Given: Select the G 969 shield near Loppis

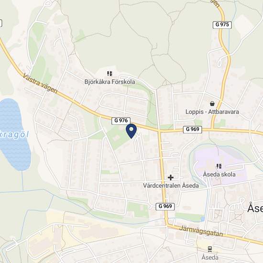Looking at the screenshot, I should point(192,130).
